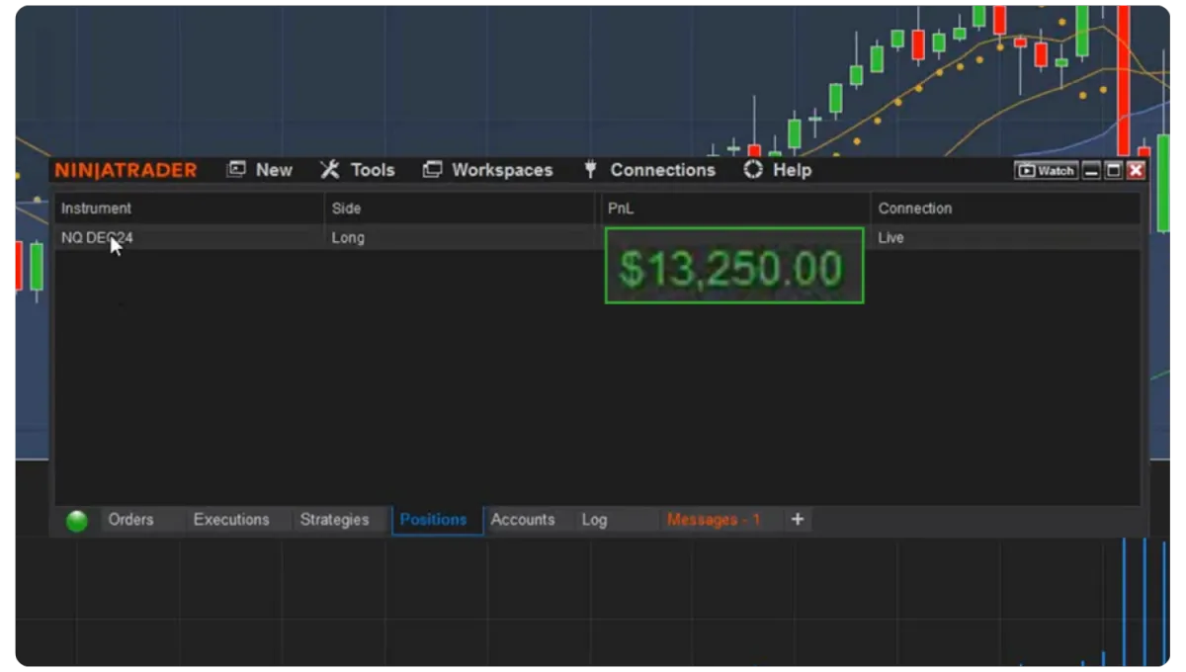Sort by the Instrument column header
Viewport: 1186px width, 672px height.
point(189,209)
